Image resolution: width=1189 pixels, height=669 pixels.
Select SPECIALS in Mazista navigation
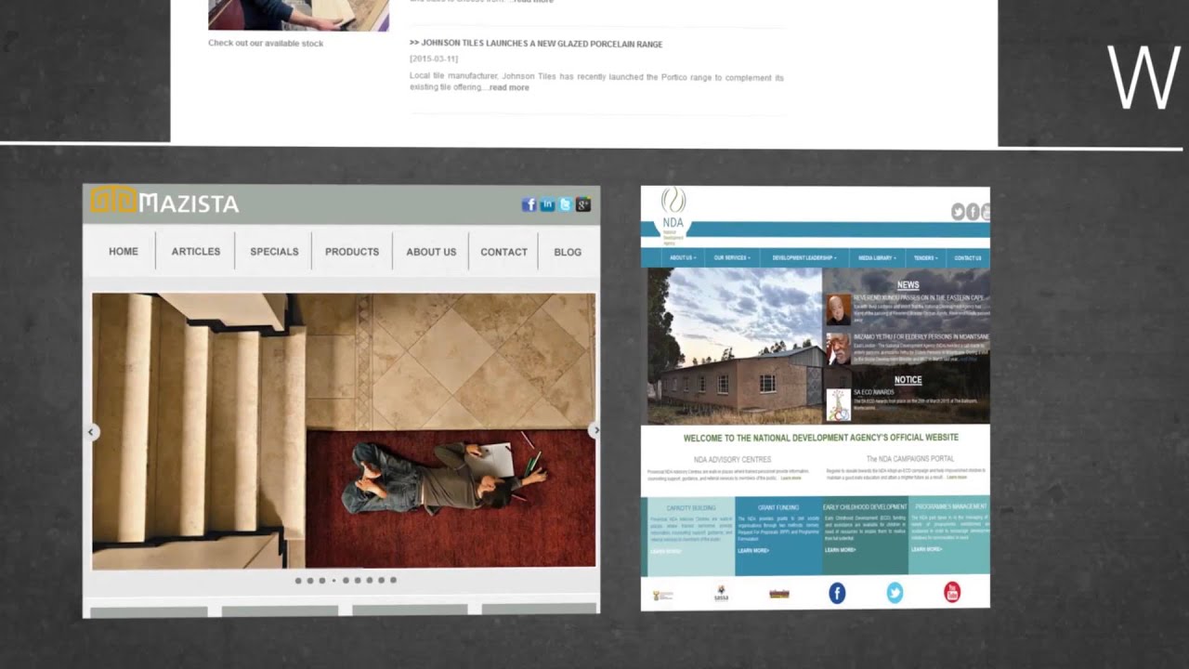pyautogui.click(x=275, y=252)
